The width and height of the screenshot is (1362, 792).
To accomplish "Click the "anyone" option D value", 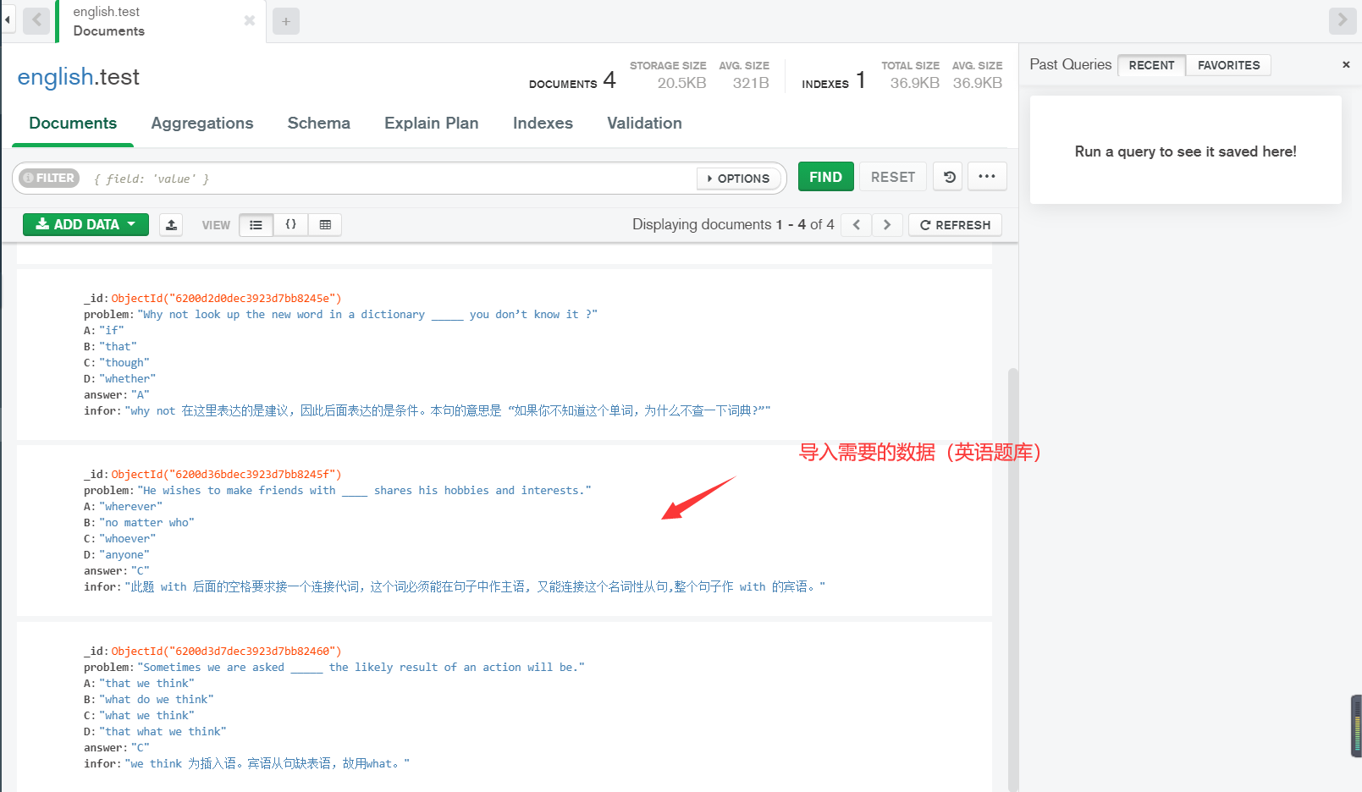I will click(x=124, y=554).
